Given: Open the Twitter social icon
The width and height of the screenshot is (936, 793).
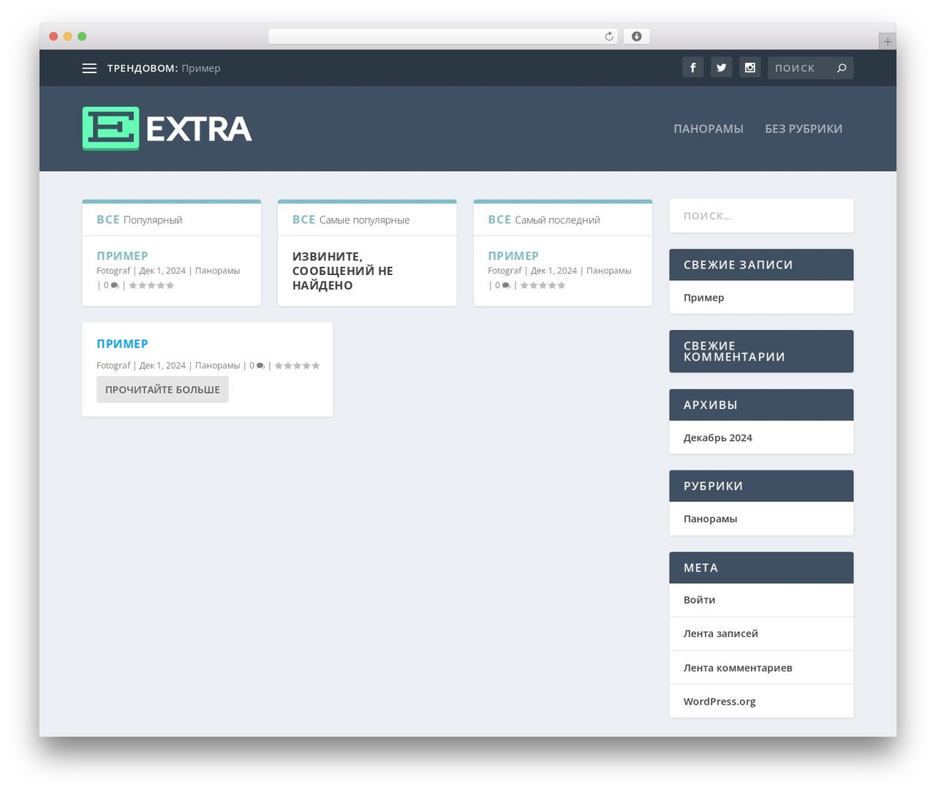Looking at the screenshot, I should pos(721,67).
